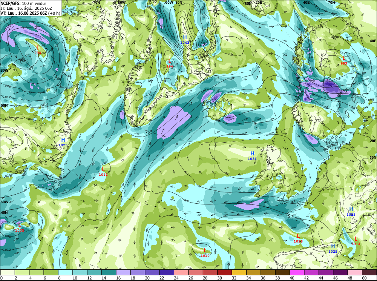
Task: Select the L 993 low-pressure marker
Action: pos(344,60)
